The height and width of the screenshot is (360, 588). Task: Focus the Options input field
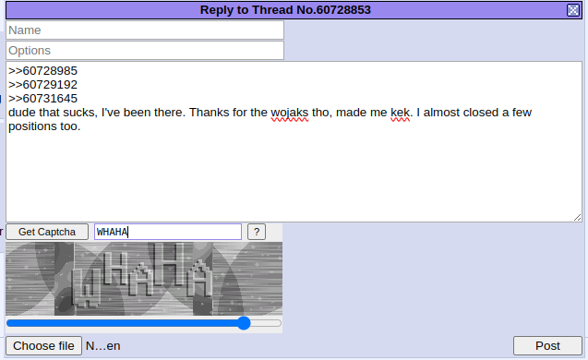145,50
